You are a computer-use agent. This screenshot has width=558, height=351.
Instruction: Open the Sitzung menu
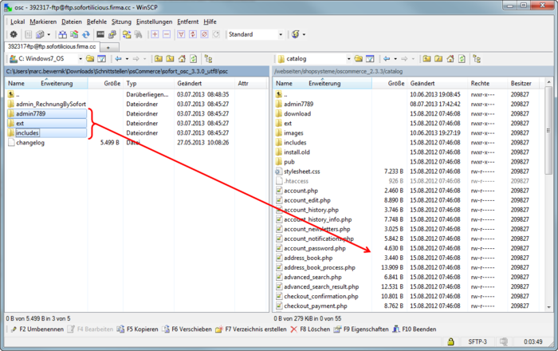pos(121,22)
